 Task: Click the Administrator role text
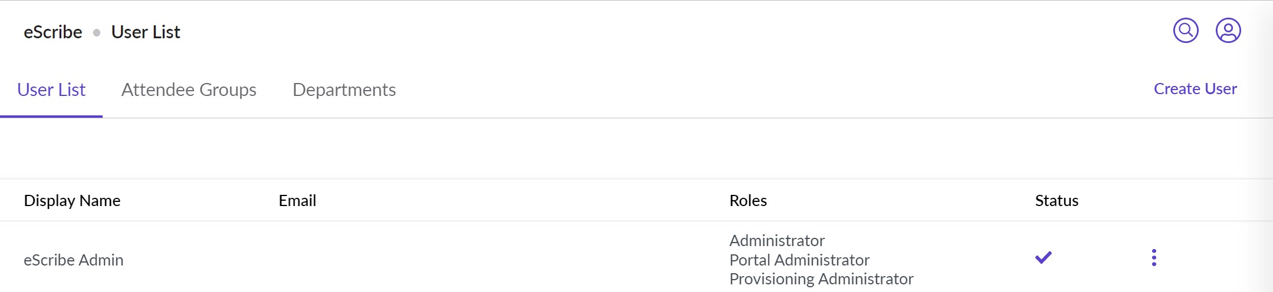coord(777,241)
